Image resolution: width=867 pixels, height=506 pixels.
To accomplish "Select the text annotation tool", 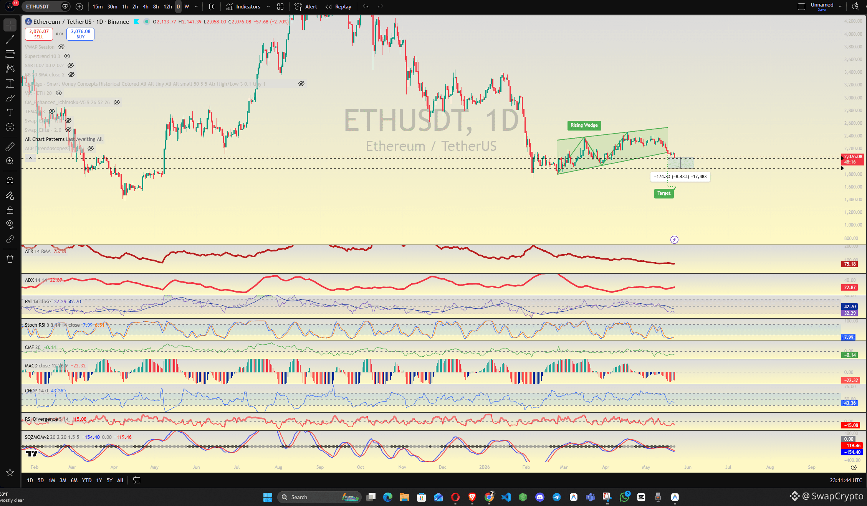I will [x=10, y=112].
